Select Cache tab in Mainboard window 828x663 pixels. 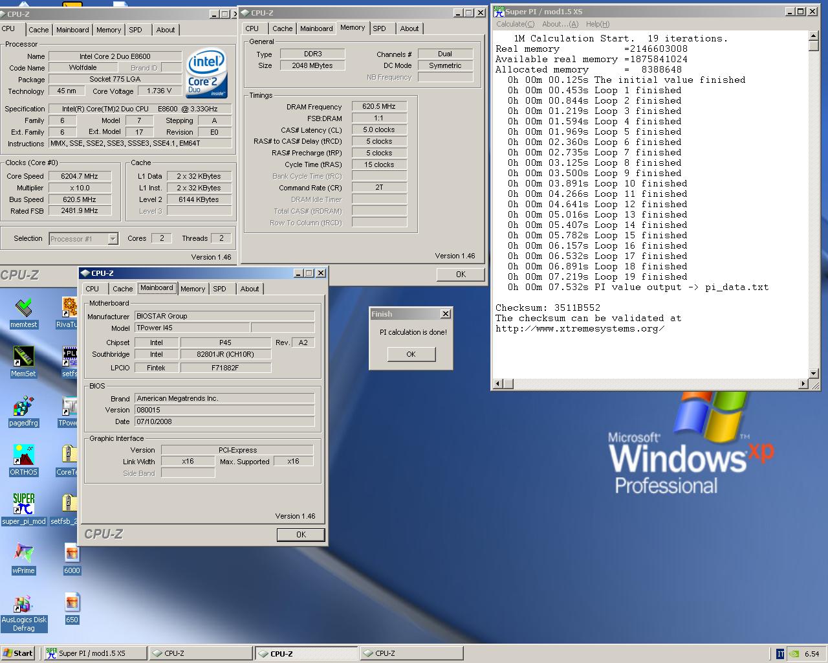[x=122, y=289]
